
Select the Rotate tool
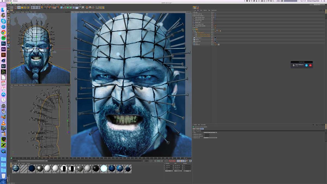[x=25, y=8]
